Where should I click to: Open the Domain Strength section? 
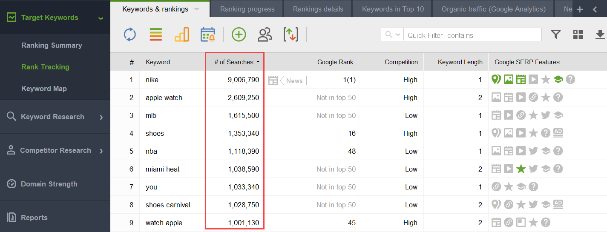[x=55, y=184]
